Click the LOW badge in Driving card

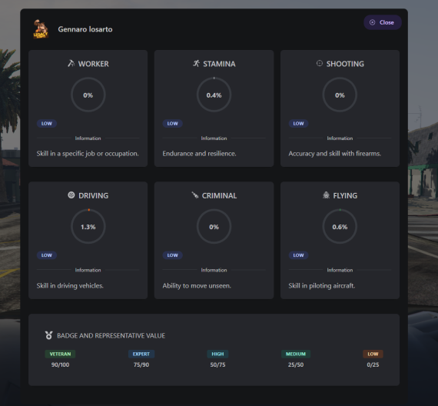47,255
